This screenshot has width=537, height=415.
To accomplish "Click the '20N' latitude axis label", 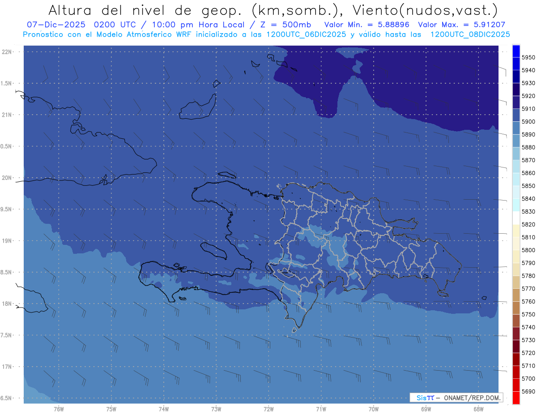I will click(x=7, y=178).
